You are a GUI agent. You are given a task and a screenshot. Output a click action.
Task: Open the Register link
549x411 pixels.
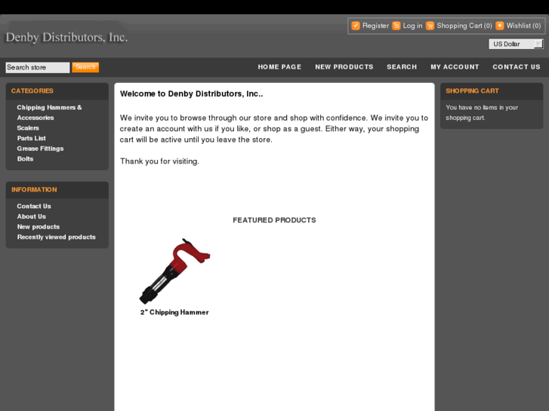tap(375, 26)
